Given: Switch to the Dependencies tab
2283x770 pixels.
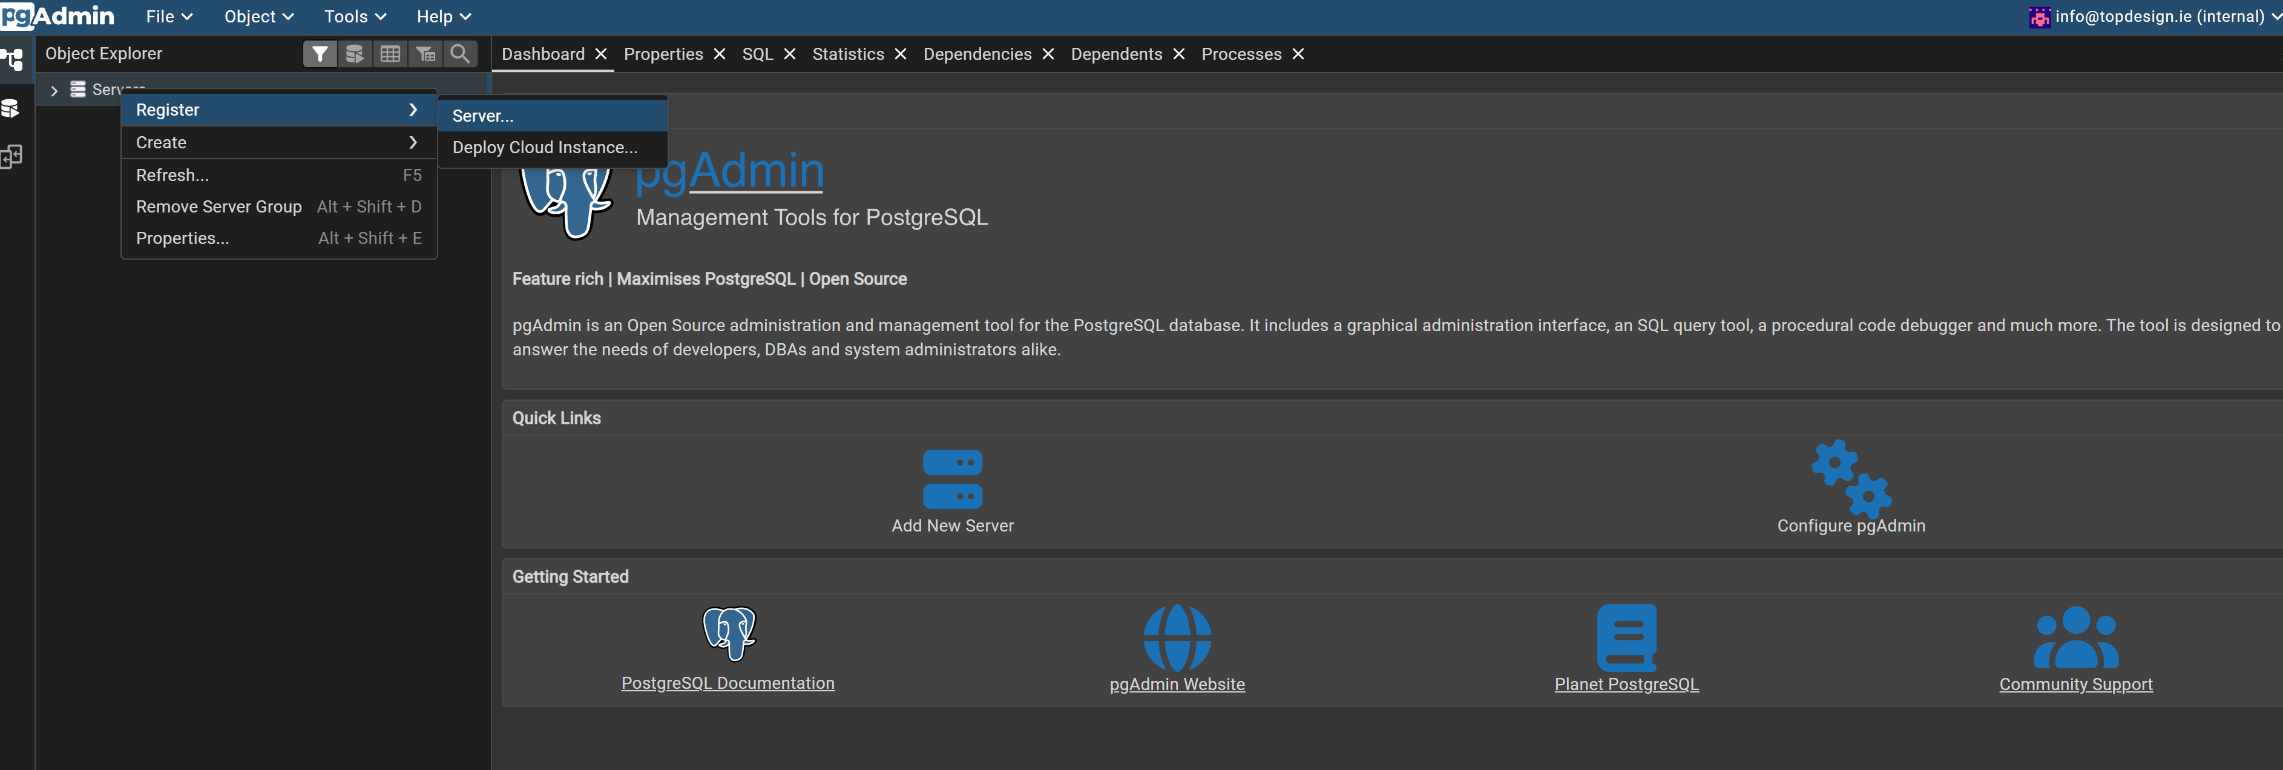Looking at the screenshot, I should pyautogui.click(x=977, y=54).
